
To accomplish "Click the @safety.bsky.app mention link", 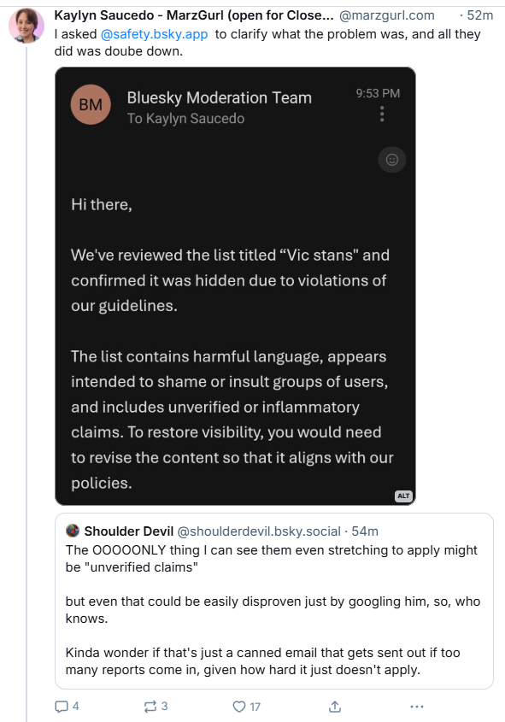I will (x=154, y=34).
